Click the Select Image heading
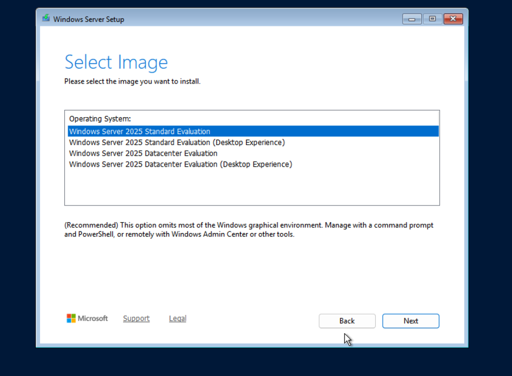 tap(116, 62)
